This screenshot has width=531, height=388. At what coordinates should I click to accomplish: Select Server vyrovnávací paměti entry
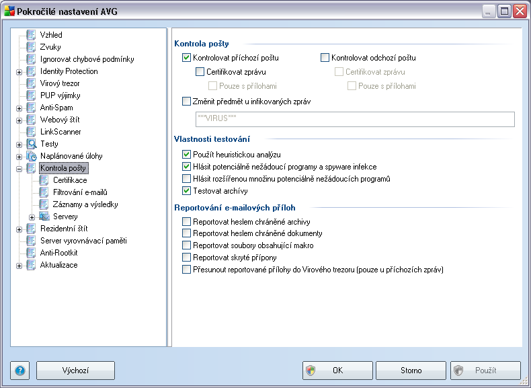click(x=83, y=241)
